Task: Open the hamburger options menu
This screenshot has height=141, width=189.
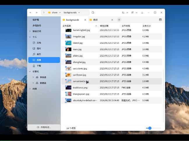Action: 142,13
